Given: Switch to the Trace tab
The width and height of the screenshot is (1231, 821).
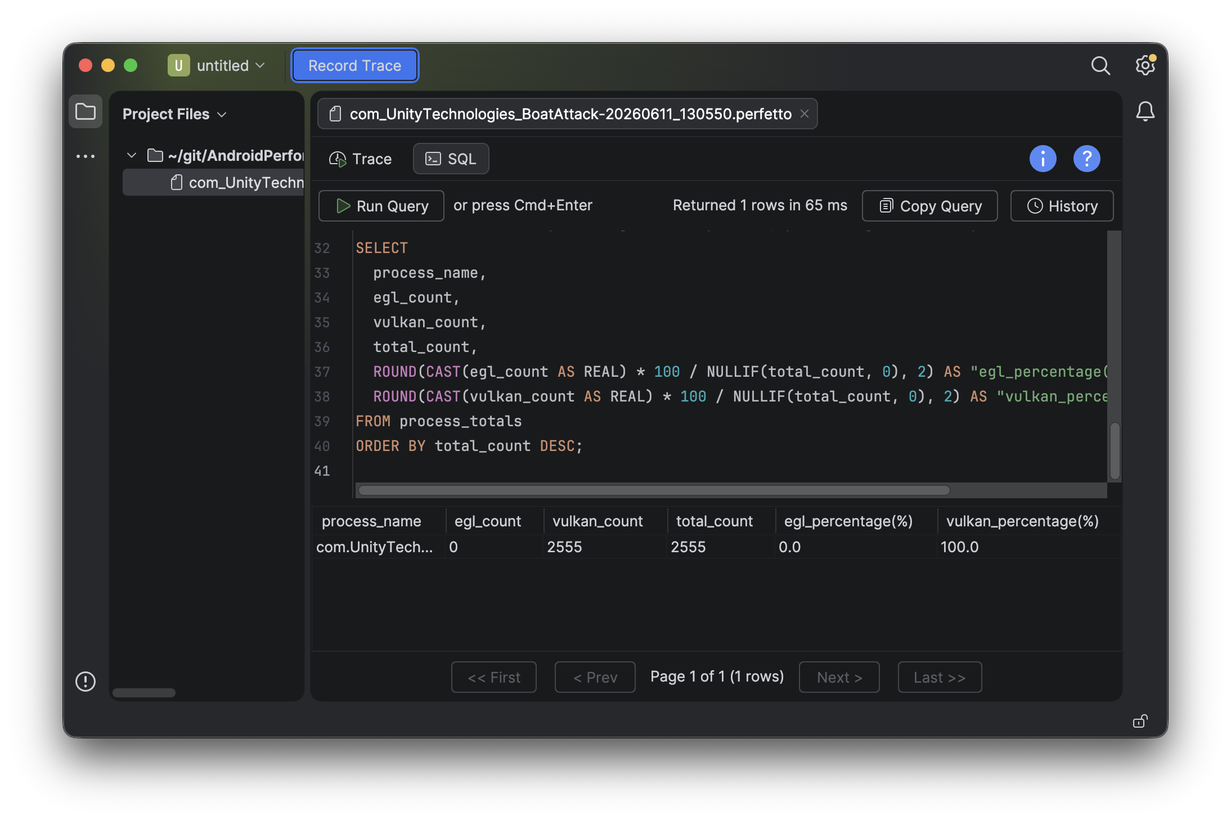Looking at the screenshot, I should click(360, 159).
